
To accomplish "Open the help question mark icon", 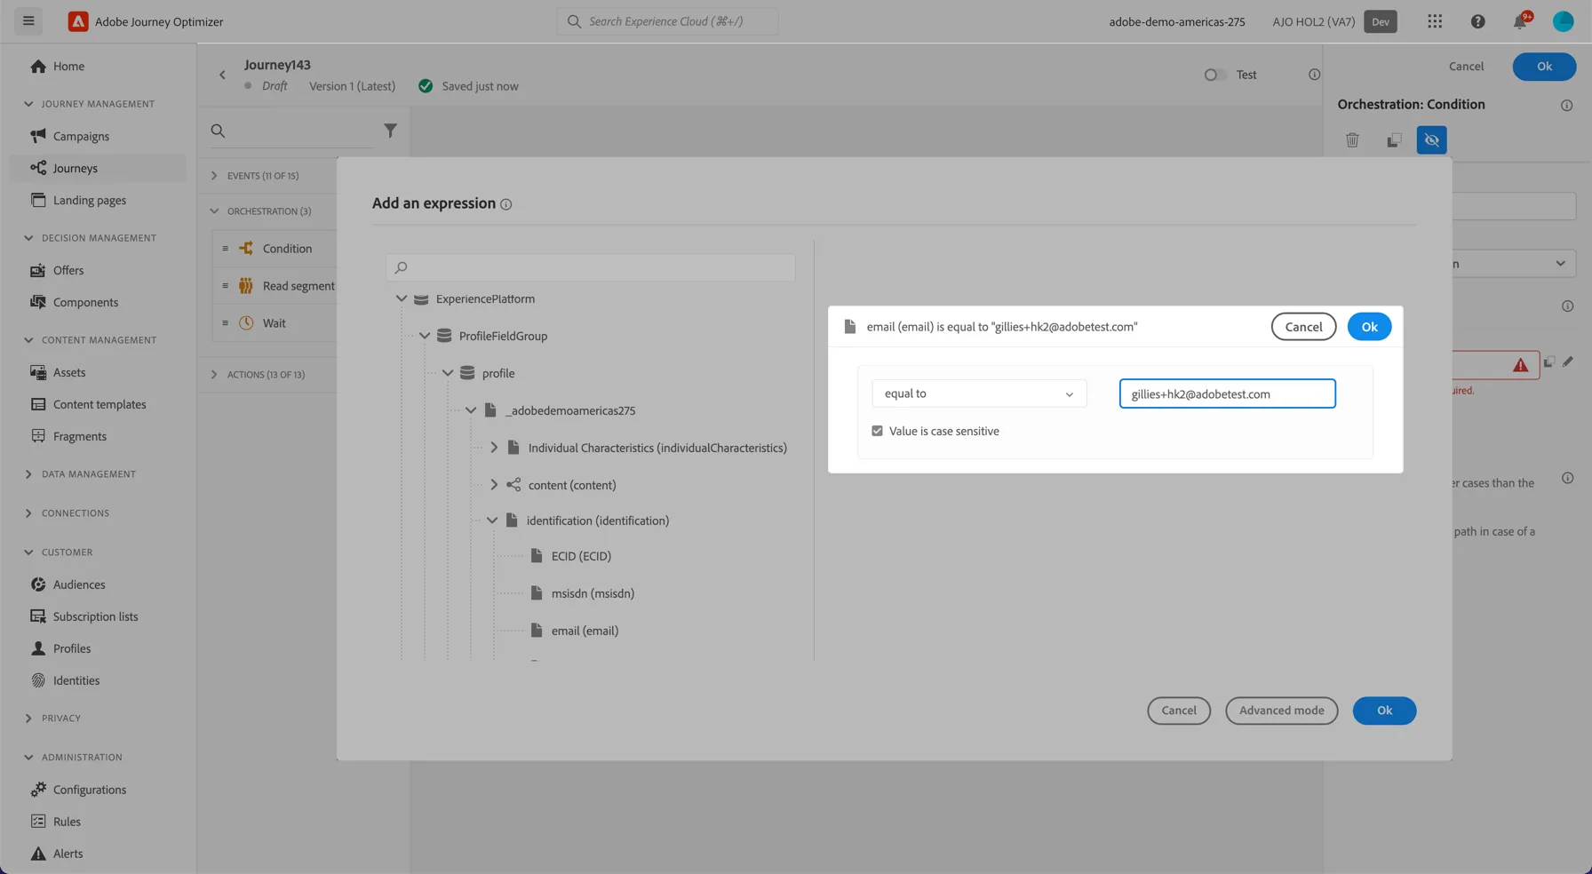I will coord(1477,21).
